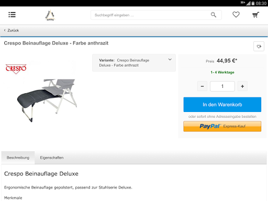Go back using Zurück link

click(12, 30)
